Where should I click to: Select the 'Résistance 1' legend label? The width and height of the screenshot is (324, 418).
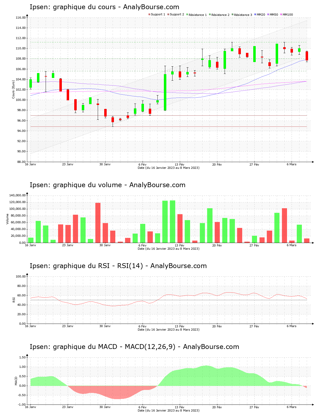(x=198, y=15)
